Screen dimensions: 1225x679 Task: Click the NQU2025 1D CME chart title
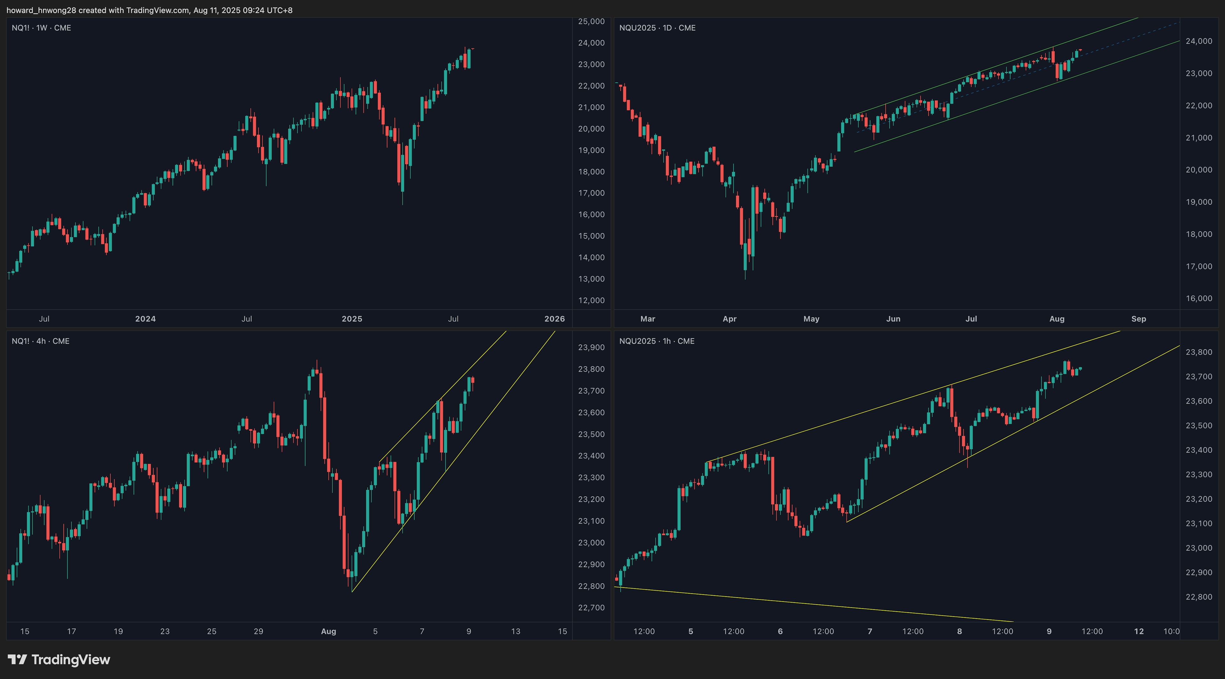pos(657,28)
